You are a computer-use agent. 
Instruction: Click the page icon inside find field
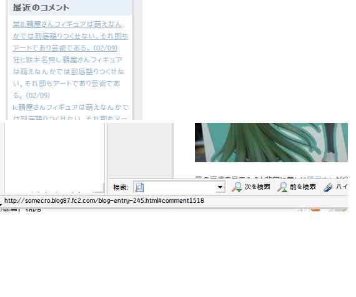pos(139,187)
